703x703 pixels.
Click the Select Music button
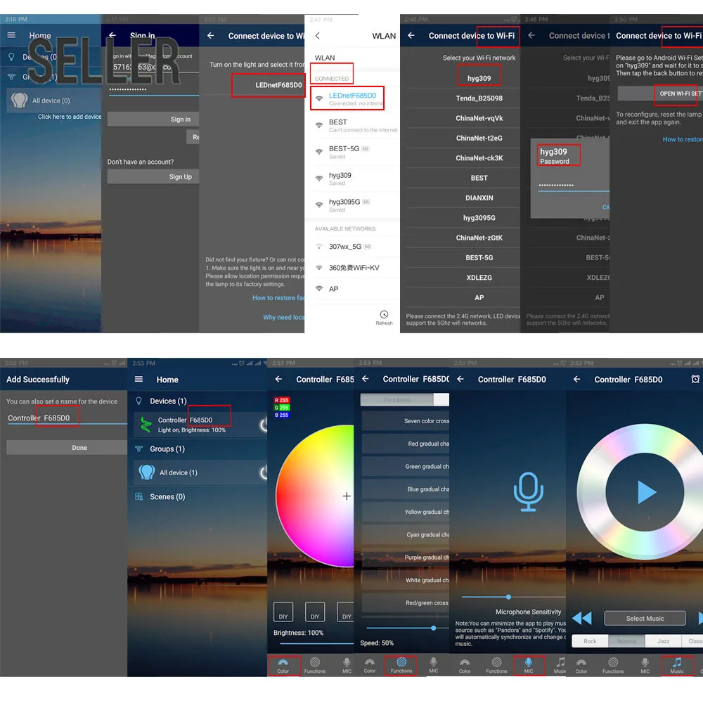coord(645,618)
